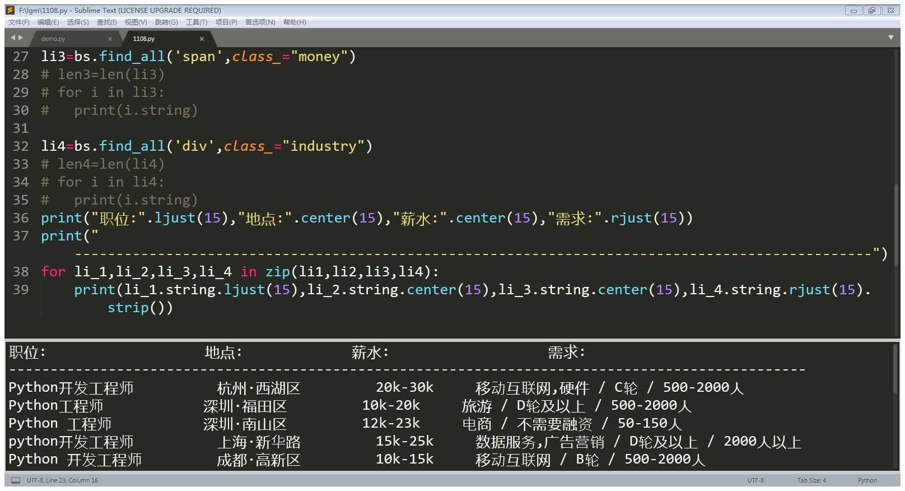905x491 pixels.
Task: Open the 帮助(H) help menu
Action: [295, 22]
